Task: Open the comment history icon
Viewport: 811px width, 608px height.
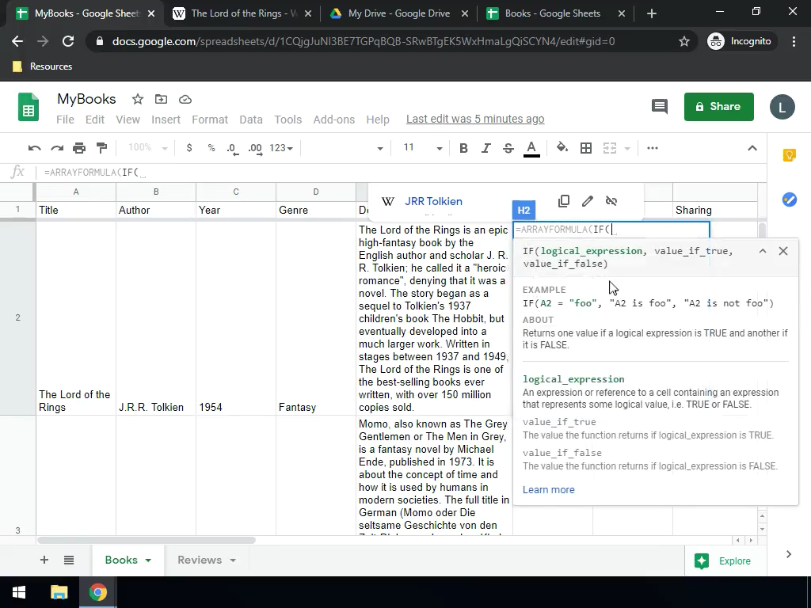Action: coord(660,107)
